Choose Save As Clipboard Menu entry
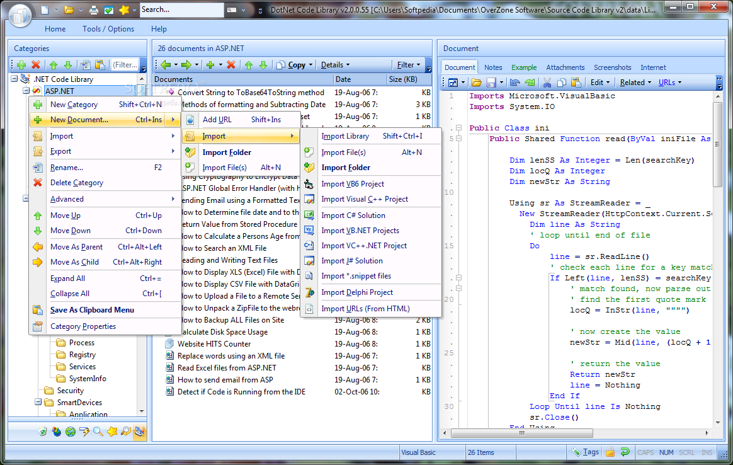The height and width of the screenshot is (465, 733). (105, 310)
